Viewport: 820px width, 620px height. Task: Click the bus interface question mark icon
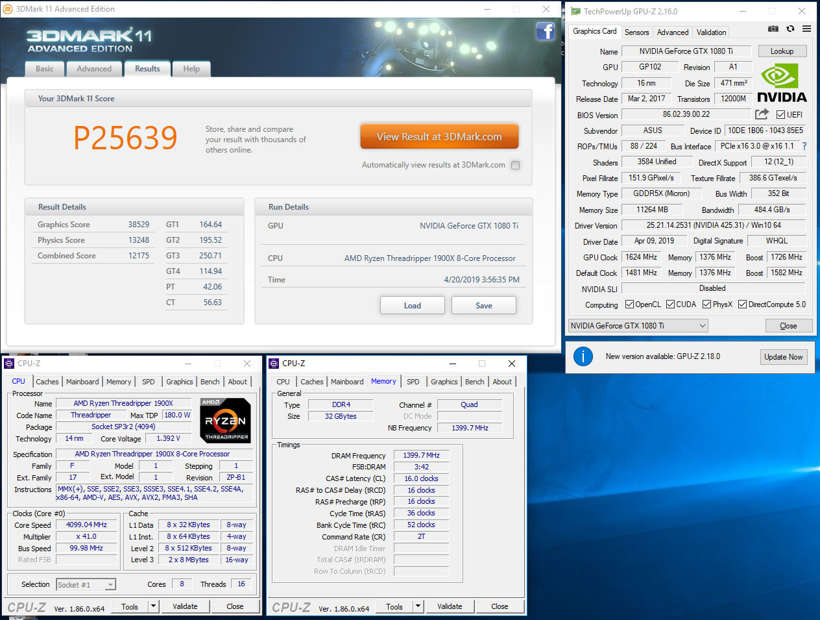tap(804, 146)
